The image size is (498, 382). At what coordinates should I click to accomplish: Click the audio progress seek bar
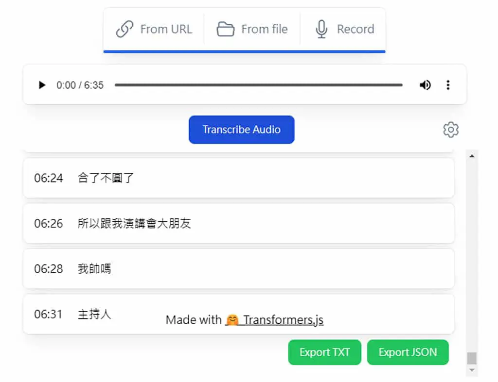[259, 85]
